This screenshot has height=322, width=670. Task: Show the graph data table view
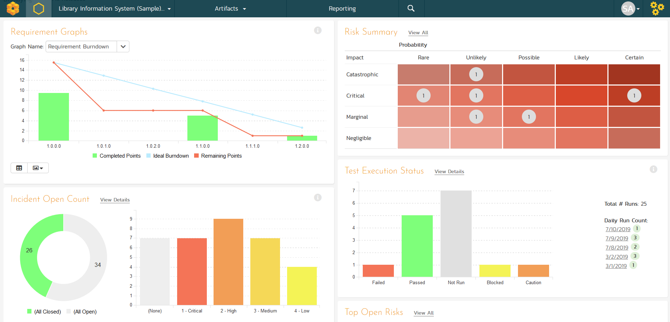point(19,168)
